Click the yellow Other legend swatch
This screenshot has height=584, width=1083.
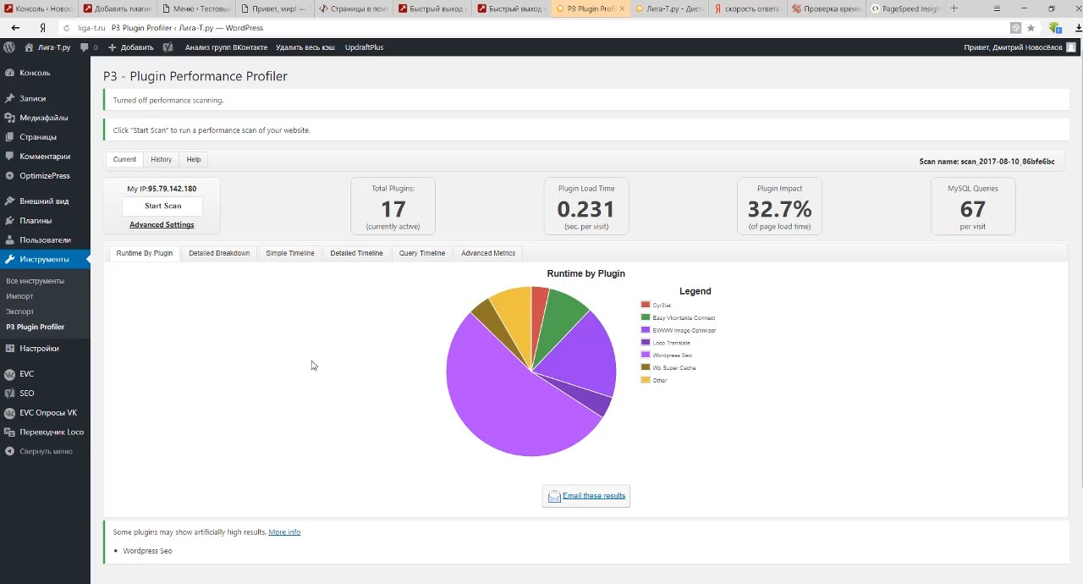tap(646, 380)
